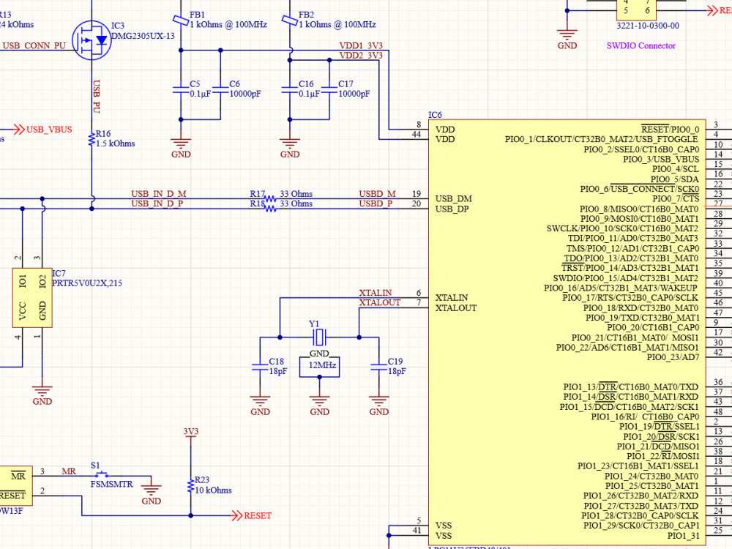This screenshot has width=732, height=549.
Task: Click the VDD1_3V3 net label
Action: [x=361, y=45]
